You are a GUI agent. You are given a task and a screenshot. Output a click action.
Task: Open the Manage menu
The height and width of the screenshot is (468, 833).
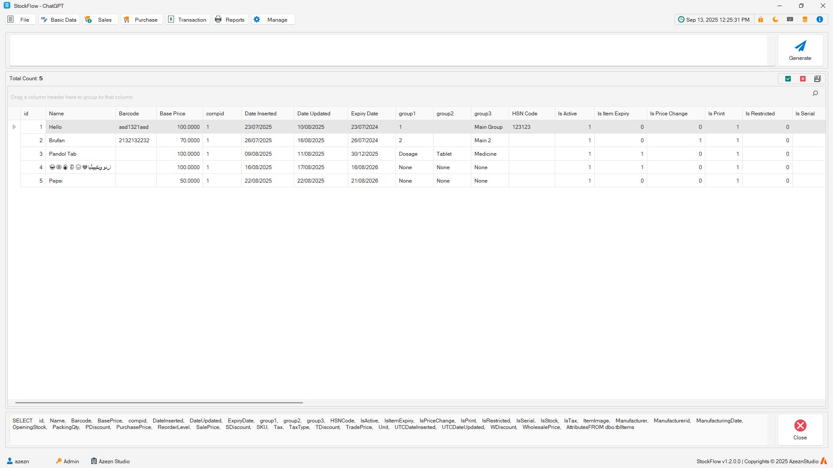coord(273,20)
